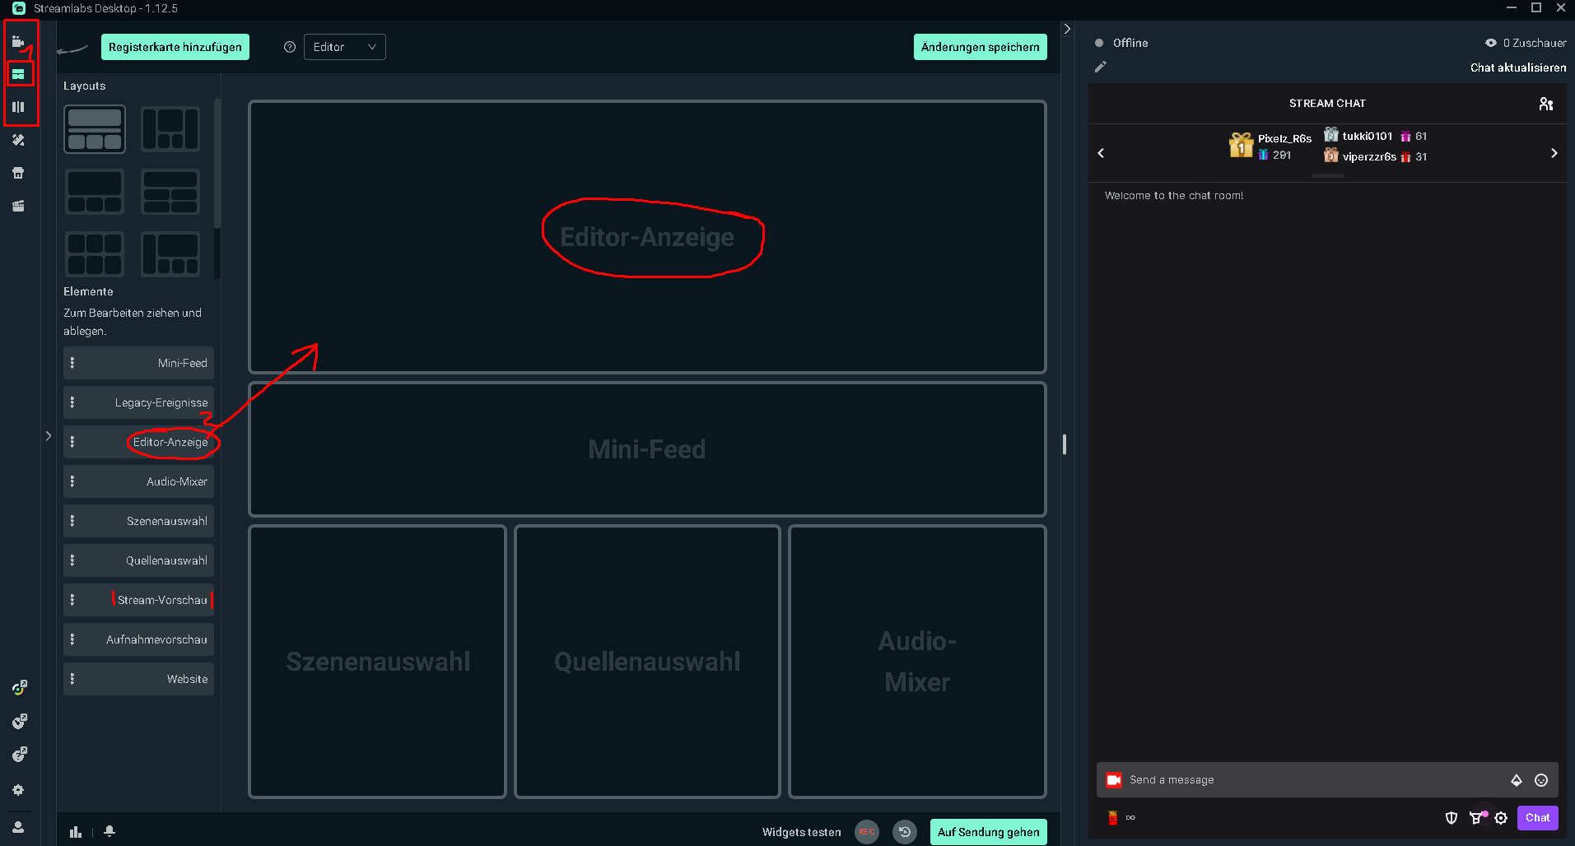This screenshot has height=846, width=1575.
Task: Show previous gift leaderboard entry
Action: point(1101,153)
